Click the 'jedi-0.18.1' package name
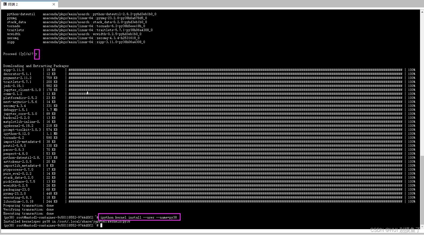 click(14, 86)
